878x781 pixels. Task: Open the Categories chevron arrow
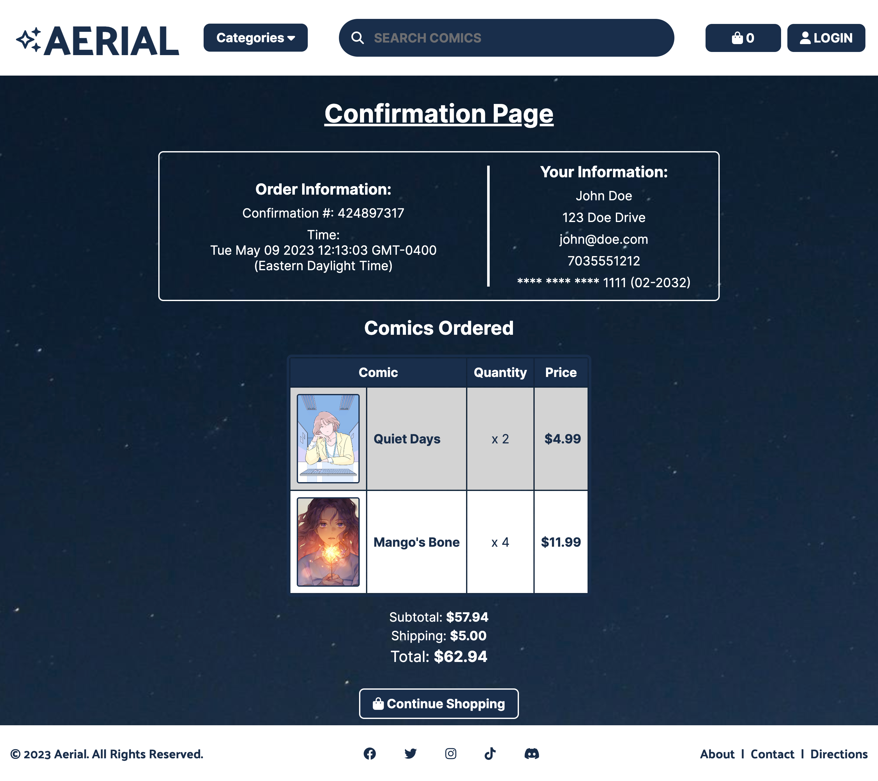(x=290, y=38)
